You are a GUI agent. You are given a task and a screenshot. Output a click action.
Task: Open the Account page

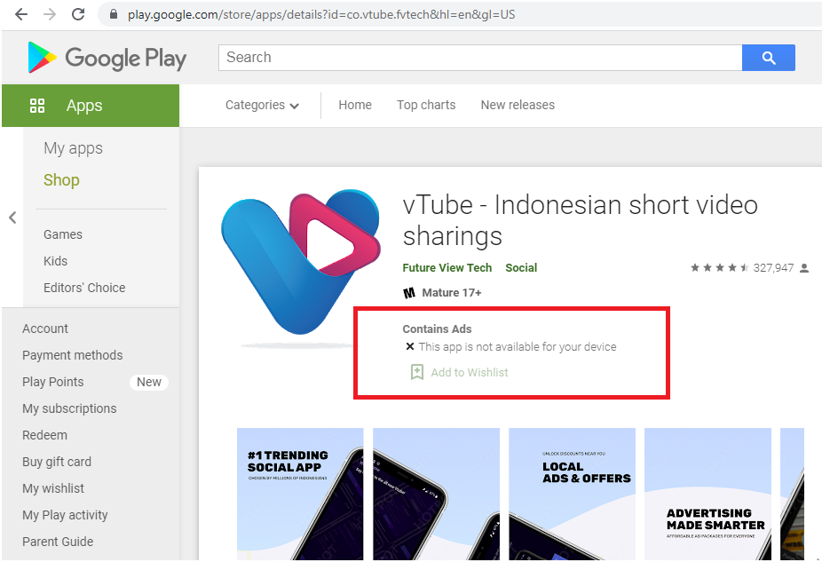tap(45, 329)
